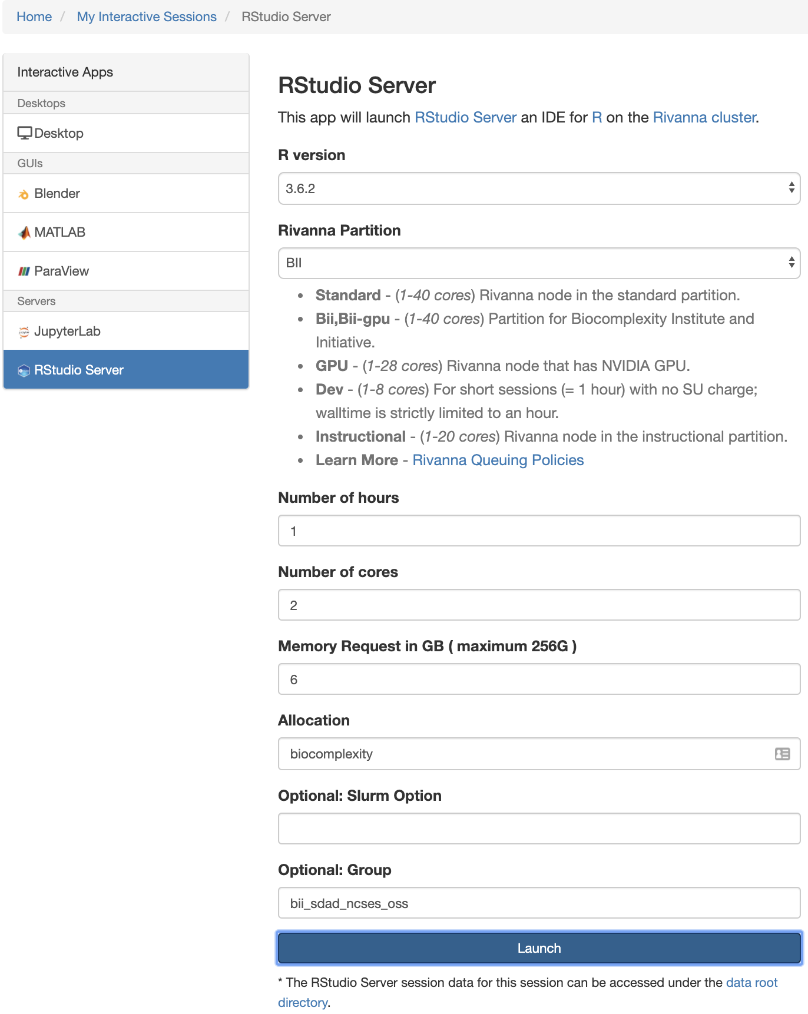This screenshot has width=808, height=1014.
Task: Click the MATLAB logo icon
Action: [24, 233]
